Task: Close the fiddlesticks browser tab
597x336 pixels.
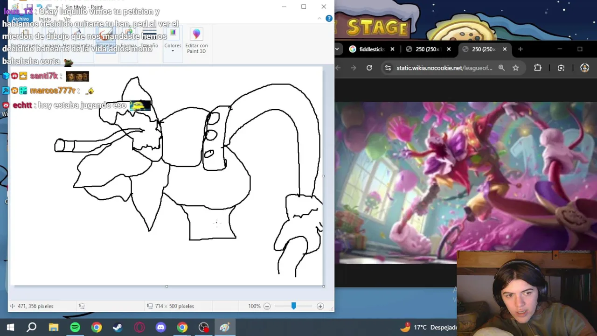Action: click(x=392, y=49)
